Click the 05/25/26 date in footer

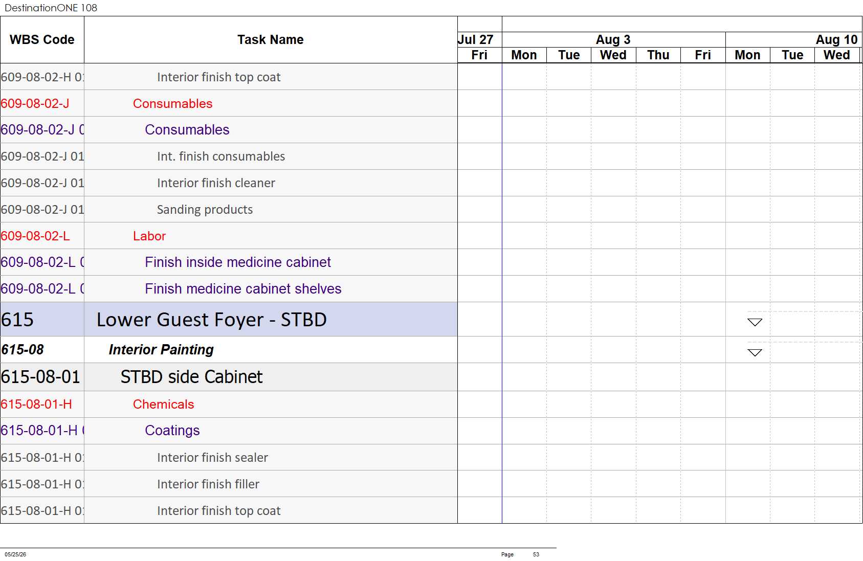coord(15,554)
